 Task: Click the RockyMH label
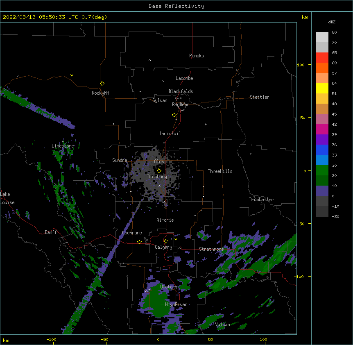point(100,93)
